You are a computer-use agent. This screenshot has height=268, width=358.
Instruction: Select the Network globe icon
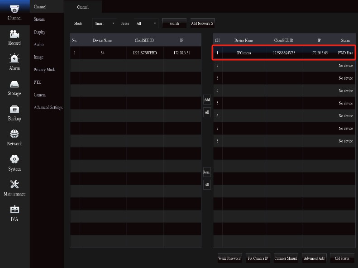click(14, 134)
